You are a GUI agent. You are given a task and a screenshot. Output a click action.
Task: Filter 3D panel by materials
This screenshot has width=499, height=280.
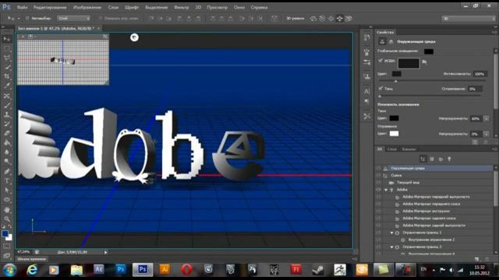(441, 159)
